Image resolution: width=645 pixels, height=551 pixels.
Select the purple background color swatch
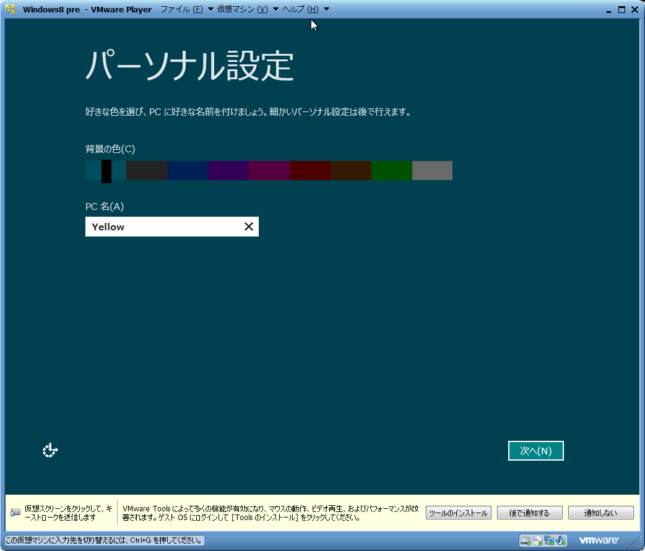coord(228,170)
